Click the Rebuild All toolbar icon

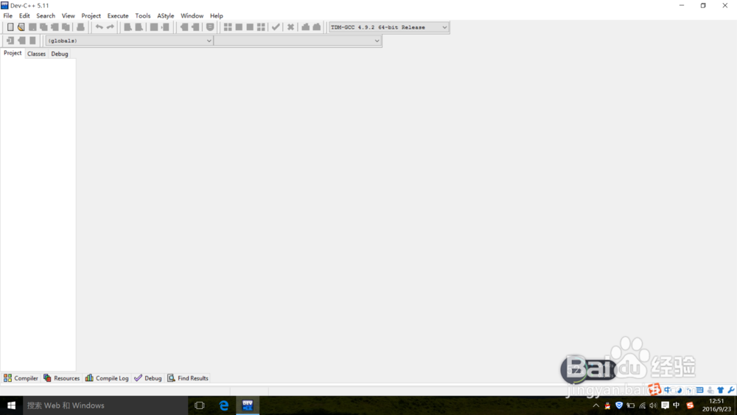point(262,27)
